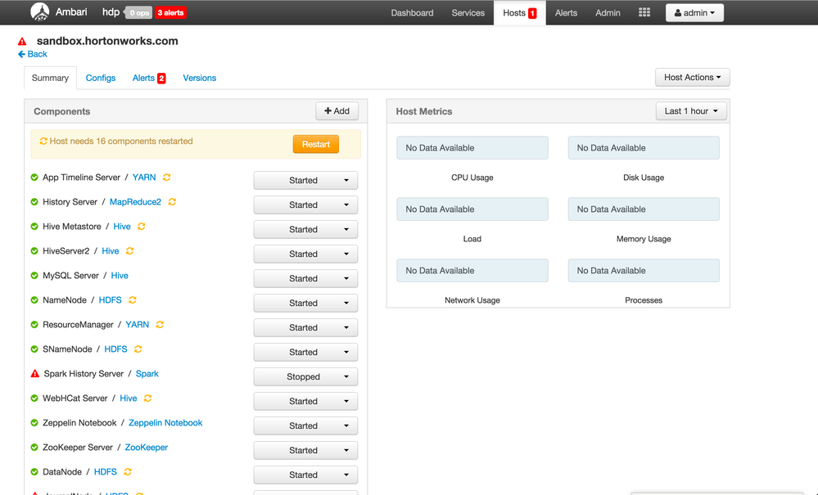818x495 pixels.
Task: Click the restart icon beside HiveServer2
Action: (130, 251)
